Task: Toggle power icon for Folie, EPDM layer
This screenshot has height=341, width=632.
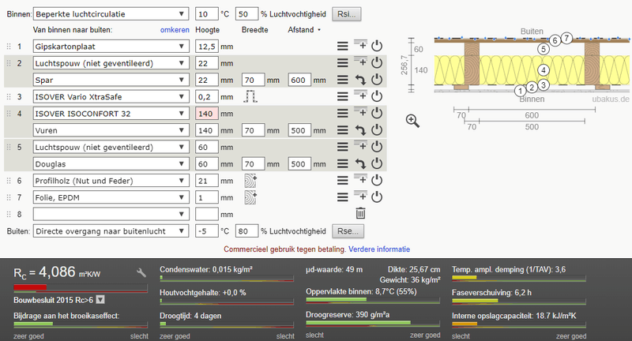Action: click(x=377, y=197)
